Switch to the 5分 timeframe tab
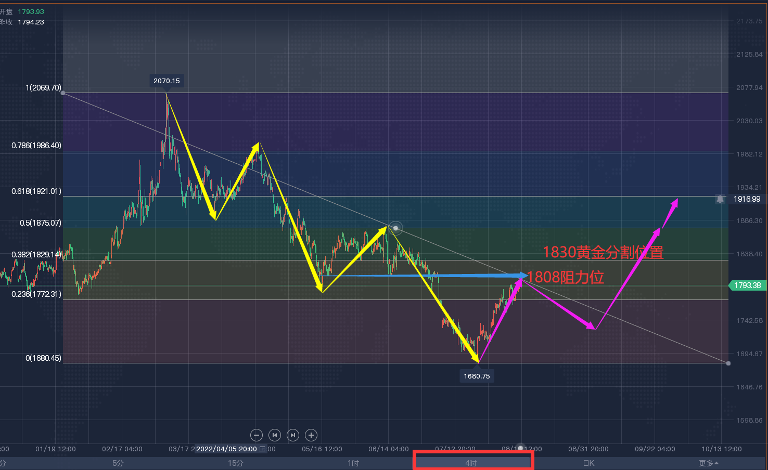768x470 pixels. [118, 463]
